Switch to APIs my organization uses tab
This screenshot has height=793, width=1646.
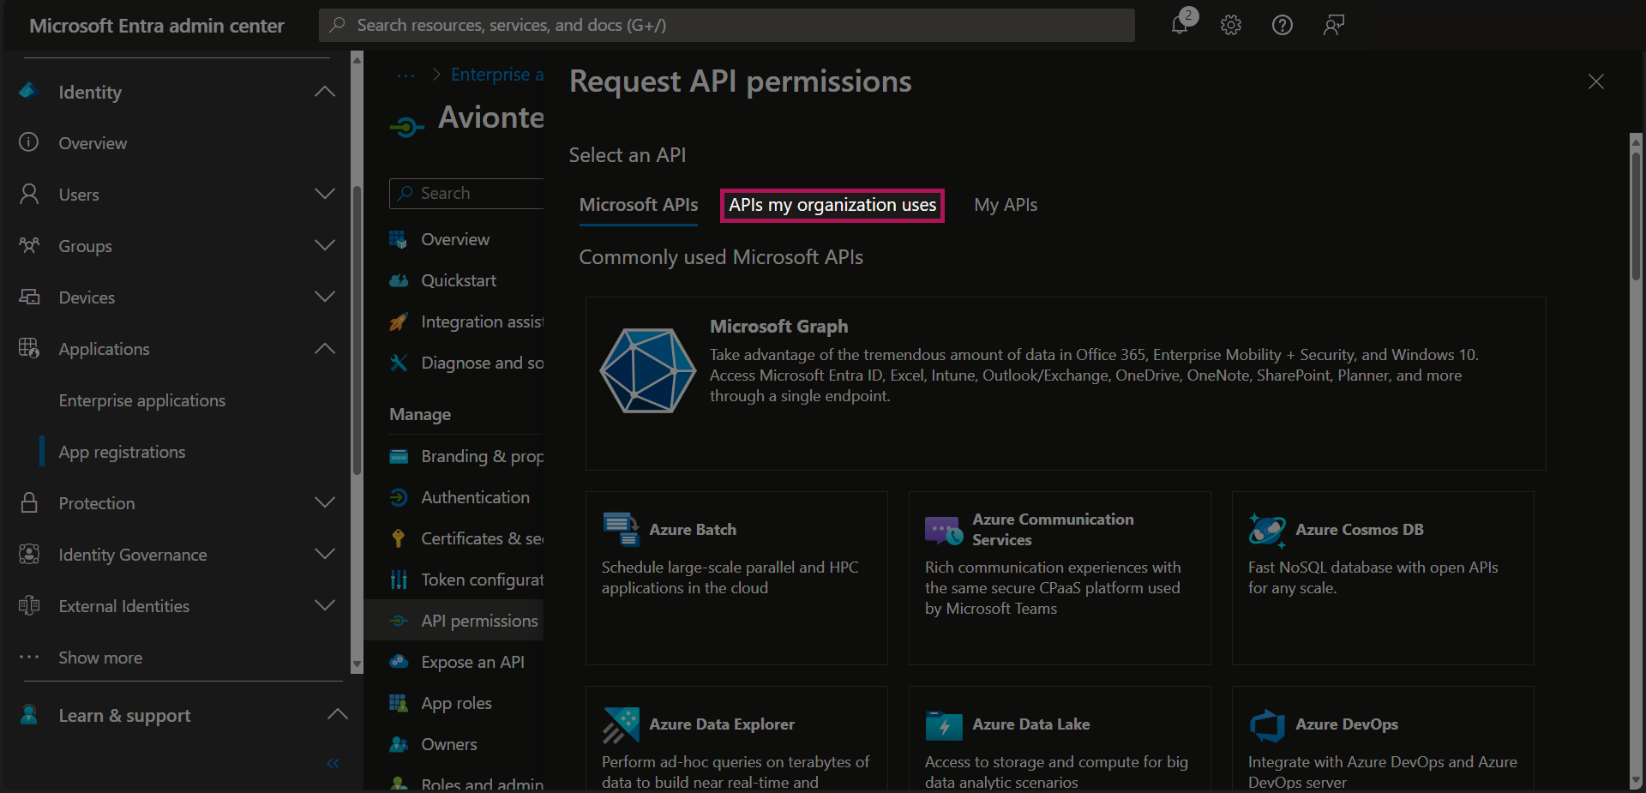(832, 205)
